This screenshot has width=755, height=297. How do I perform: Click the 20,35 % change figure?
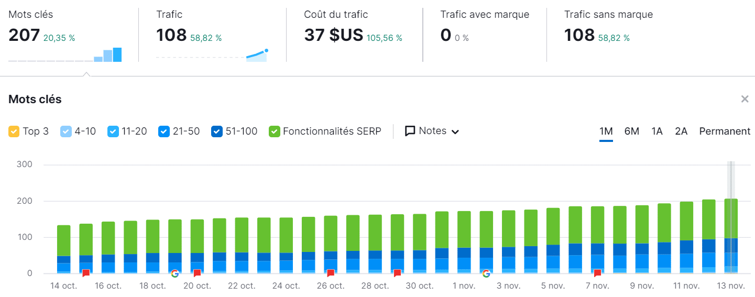pos(59,38)
